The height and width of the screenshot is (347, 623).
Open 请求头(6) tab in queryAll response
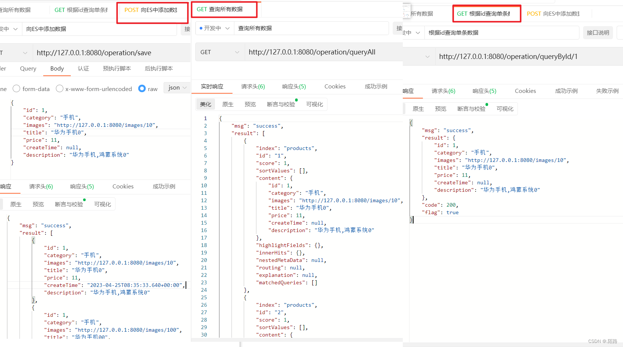(x=253, y=87)
